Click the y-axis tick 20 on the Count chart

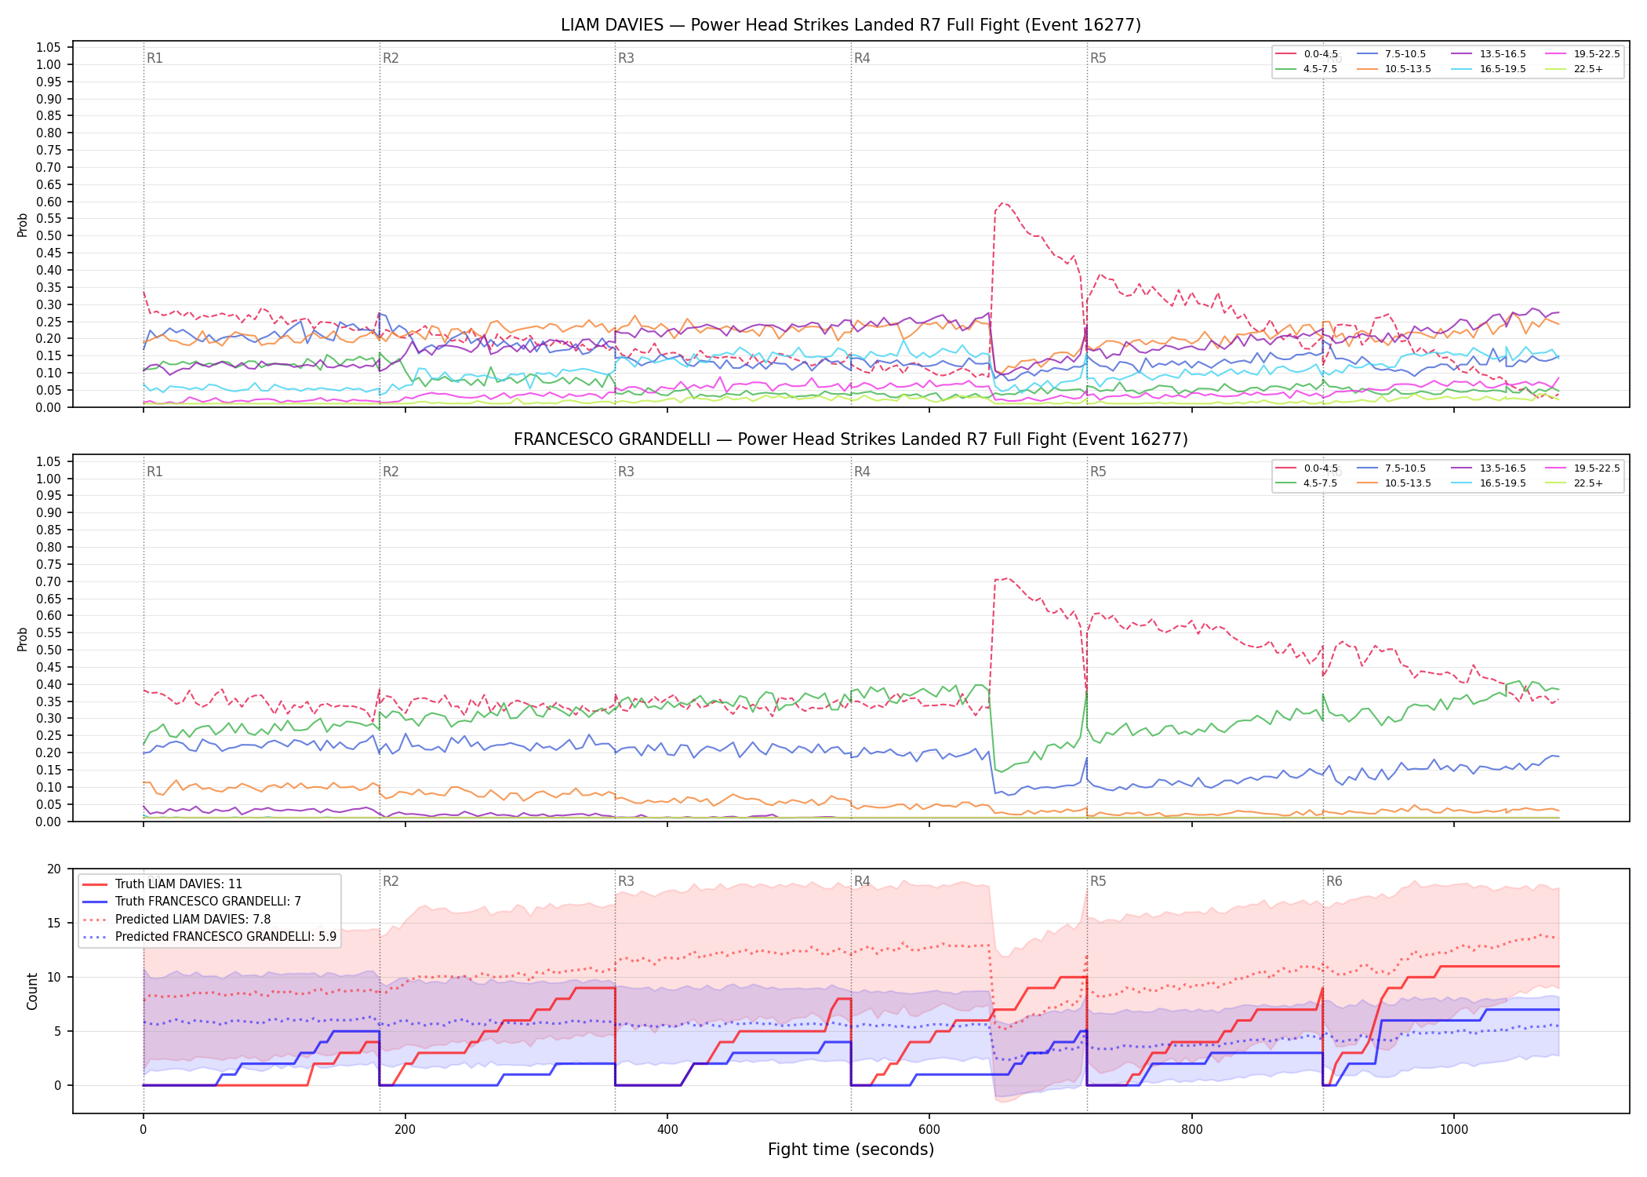[54, 869]
